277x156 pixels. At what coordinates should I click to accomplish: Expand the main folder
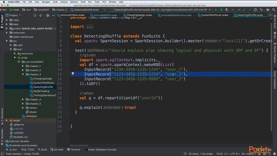(x=11, y=45)
